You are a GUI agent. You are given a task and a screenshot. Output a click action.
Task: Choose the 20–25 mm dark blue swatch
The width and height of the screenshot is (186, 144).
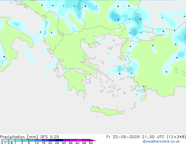point(53,140)
